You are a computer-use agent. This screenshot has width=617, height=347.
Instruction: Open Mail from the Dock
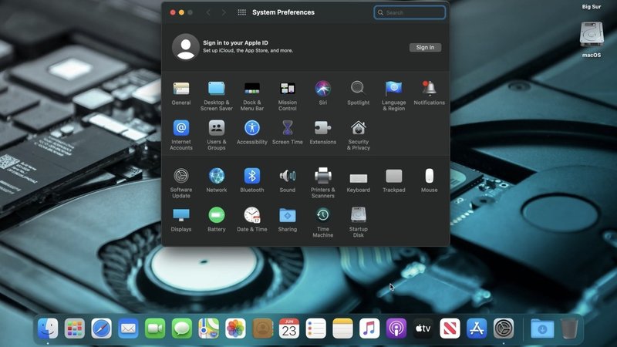click(128, 328)
